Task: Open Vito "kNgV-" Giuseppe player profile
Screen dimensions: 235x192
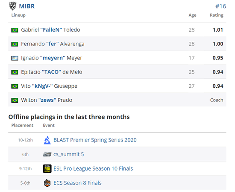Action: 49,86
